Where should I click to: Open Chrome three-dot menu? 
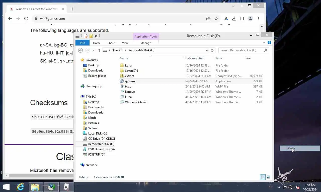pyautogui.click(x=258, y=18)
